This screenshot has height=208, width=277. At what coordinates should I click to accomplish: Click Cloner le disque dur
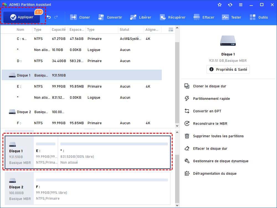(209, 86)
